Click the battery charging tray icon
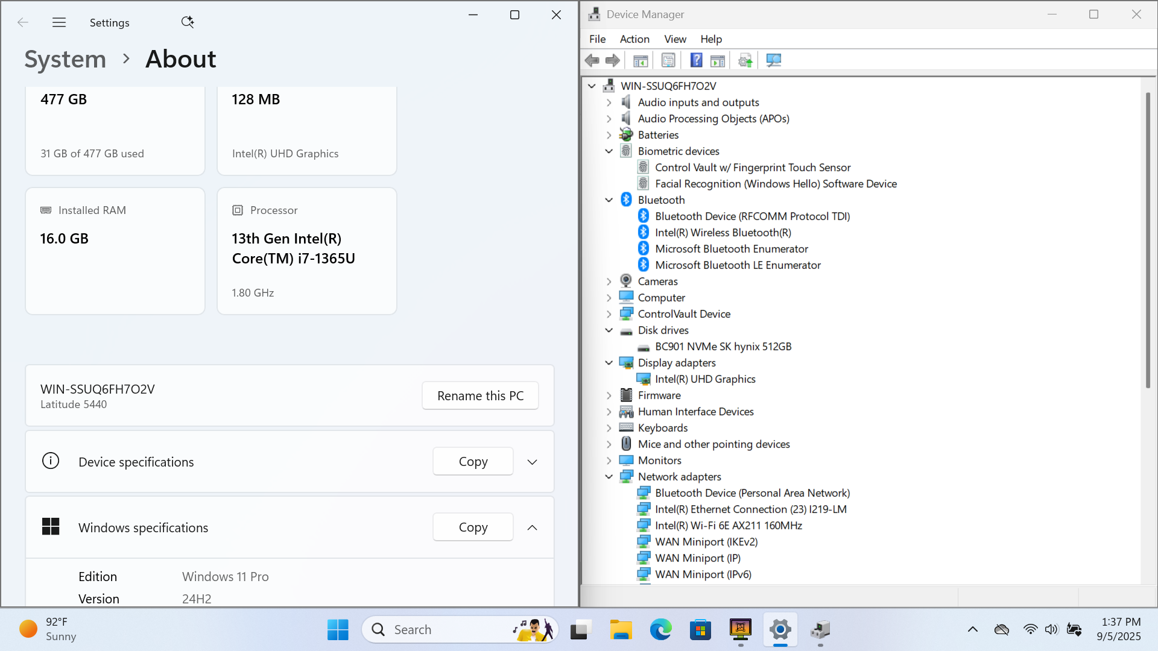This screenshot has width=1158, height=651. (x=1074, y=630)
